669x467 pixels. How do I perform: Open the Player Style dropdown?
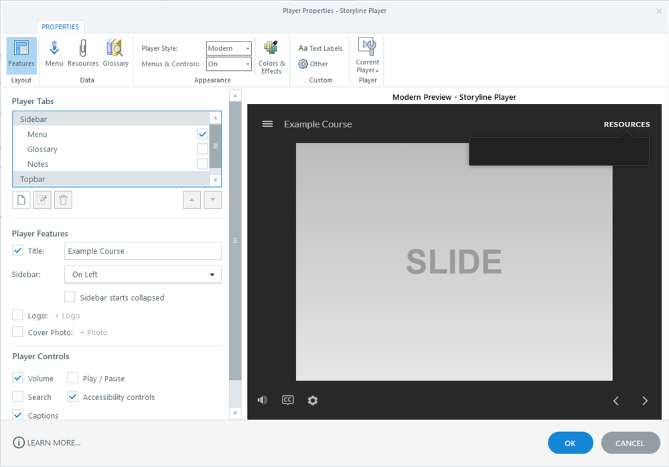(229, 48)
